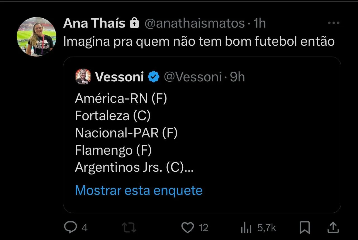The height and width of the screenshot is (240, 358).
Task: Click the reply speech bubble icon
Action: 70,227
